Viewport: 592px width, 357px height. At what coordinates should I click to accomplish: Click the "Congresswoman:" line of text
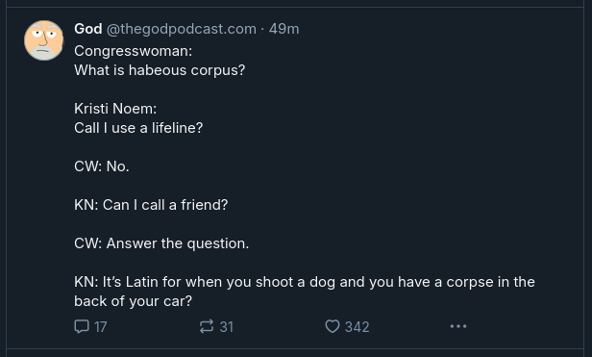pos(134,51)
